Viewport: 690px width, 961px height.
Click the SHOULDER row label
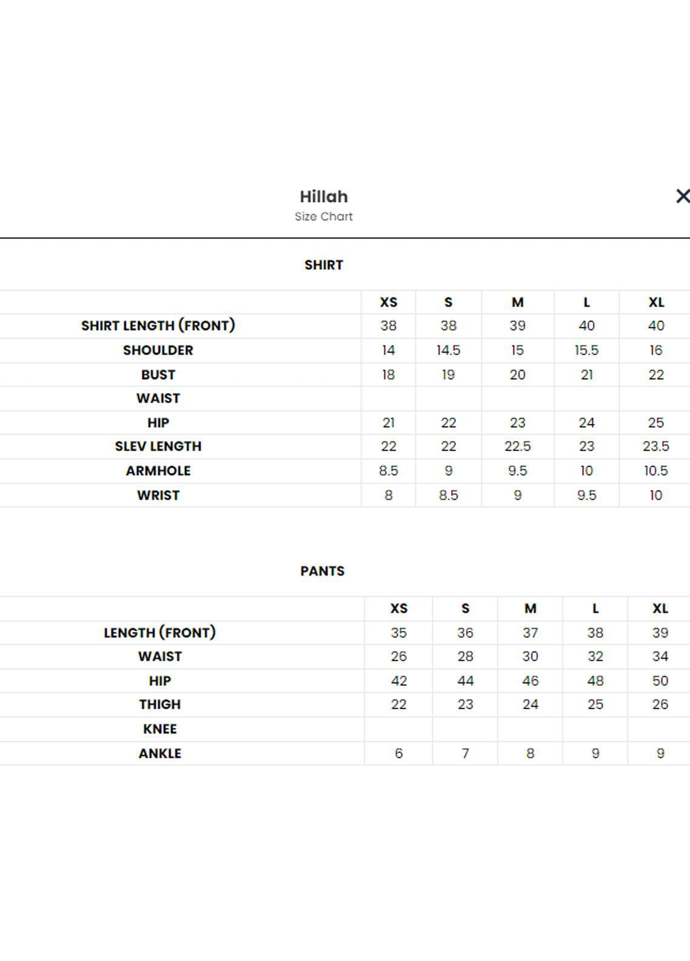pos(158,351)
